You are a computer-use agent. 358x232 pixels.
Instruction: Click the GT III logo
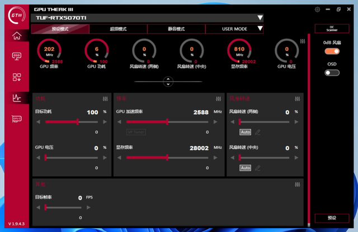click(17, 15)
